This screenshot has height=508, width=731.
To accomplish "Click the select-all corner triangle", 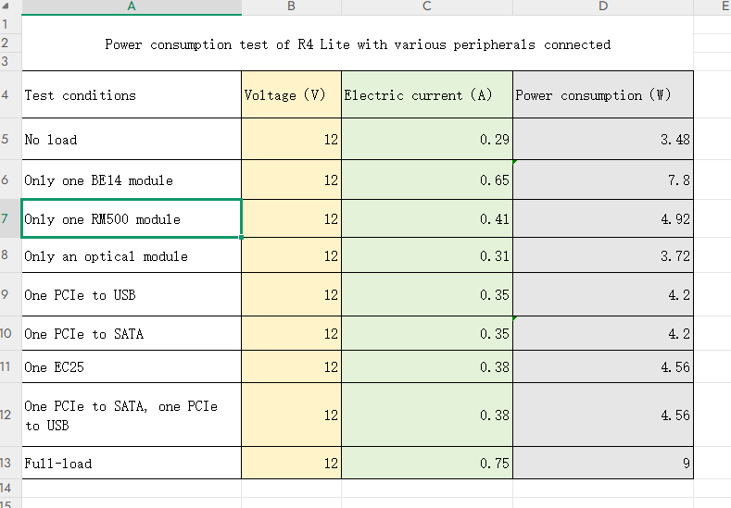I will click(x=6, y=6).
